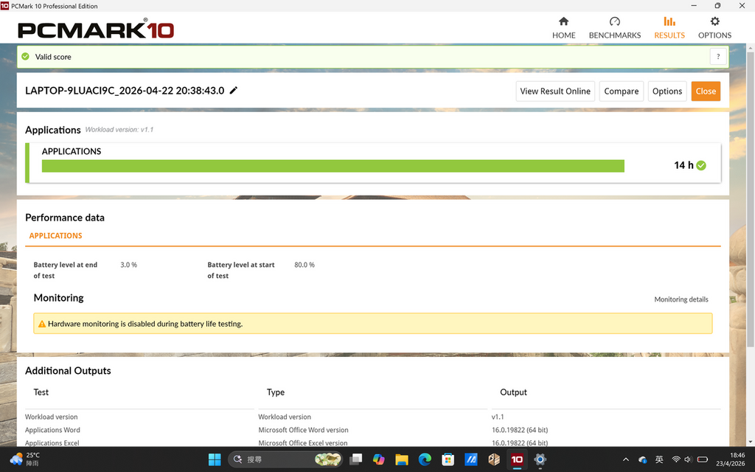This screenshot has height=472, width=755.
Task: Open the Windows Start menu
Action: click(215, 459)
